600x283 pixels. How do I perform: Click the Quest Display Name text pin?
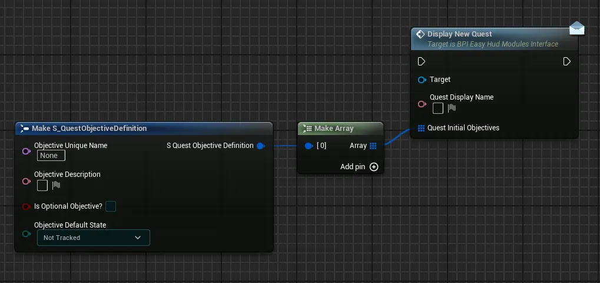click(422, 104)
